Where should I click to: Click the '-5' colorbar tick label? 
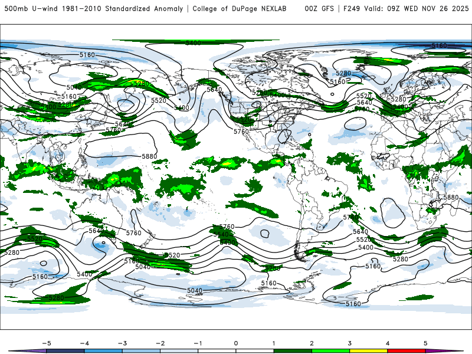47,343
